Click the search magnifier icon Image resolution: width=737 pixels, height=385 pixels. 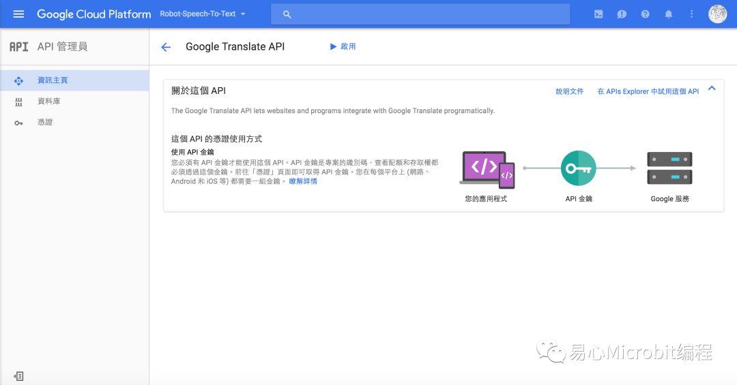tap(287, 14)
